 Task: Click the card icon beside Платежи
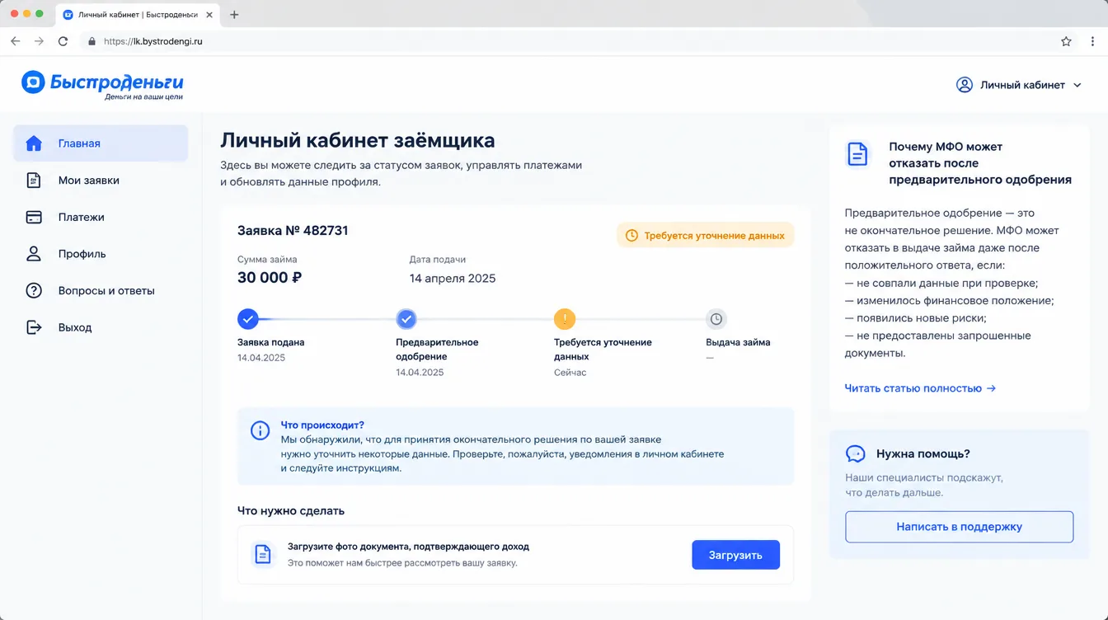pos(34,217)
